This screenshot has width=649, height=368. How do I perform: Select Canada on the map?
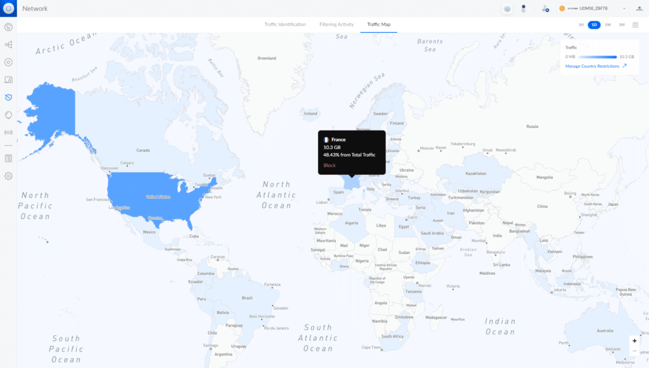[143, 151]
